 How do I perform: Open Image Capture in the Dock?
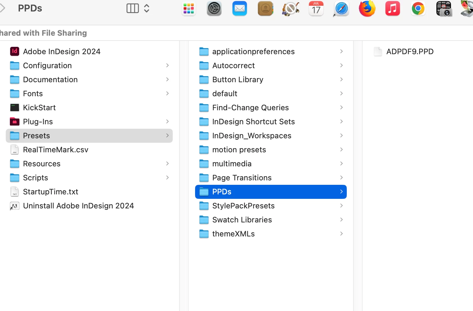444,9
